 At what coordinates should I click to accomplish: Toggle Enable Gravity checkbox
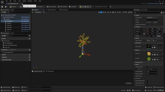click(x=147, y=76)
